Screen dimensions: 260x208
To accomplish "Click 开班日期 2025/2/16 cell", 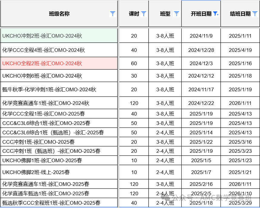I will (x=201, y=184).
